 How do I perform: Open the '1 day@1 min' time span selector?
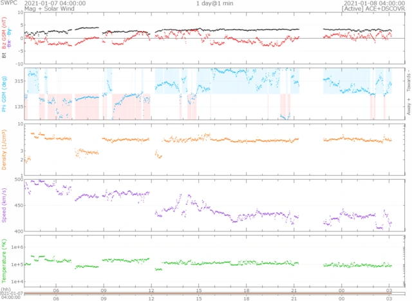point(214,3)
